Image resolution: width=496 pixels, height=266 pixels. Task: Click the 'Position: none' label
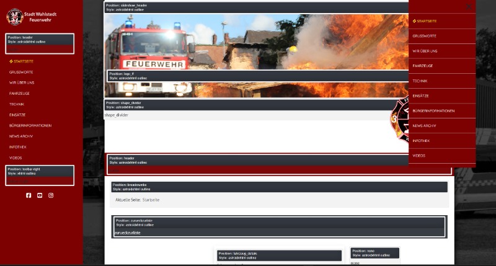[363, 251]
